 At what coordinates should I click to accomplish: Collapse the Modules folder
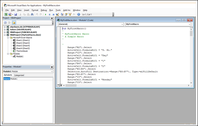[x=8, y=54]
